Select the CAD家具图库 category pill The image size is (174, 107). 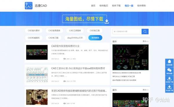coord(55,31)
